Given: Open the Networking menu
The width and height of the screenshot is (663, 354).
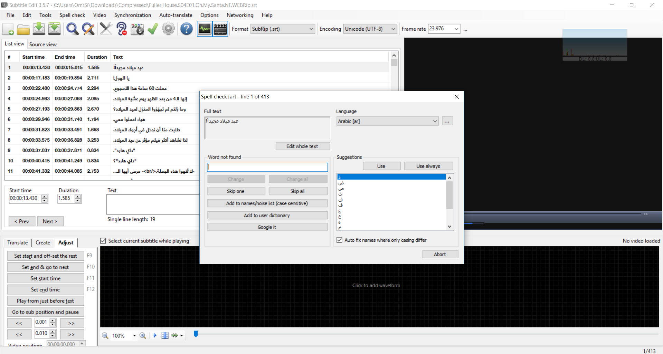Looking at the screenshot, I should [240, 15].
